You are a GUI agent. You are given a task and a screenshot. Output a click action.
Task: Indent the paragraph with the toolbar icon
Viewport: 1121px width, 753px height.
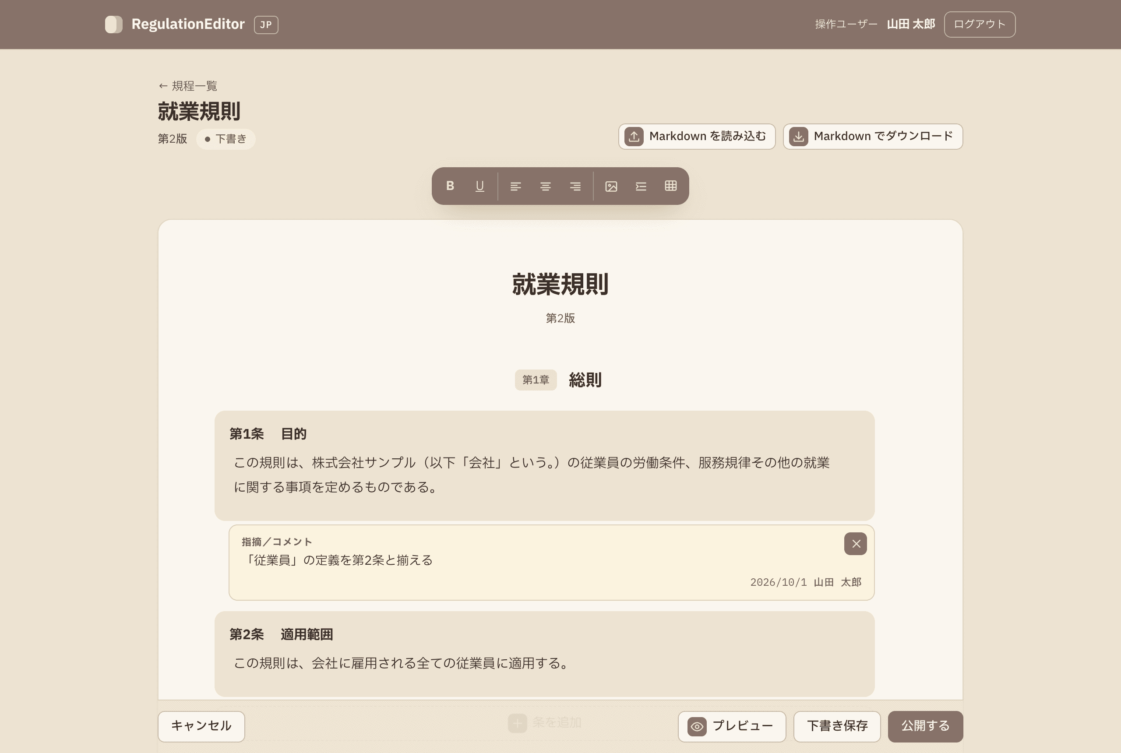641,186
